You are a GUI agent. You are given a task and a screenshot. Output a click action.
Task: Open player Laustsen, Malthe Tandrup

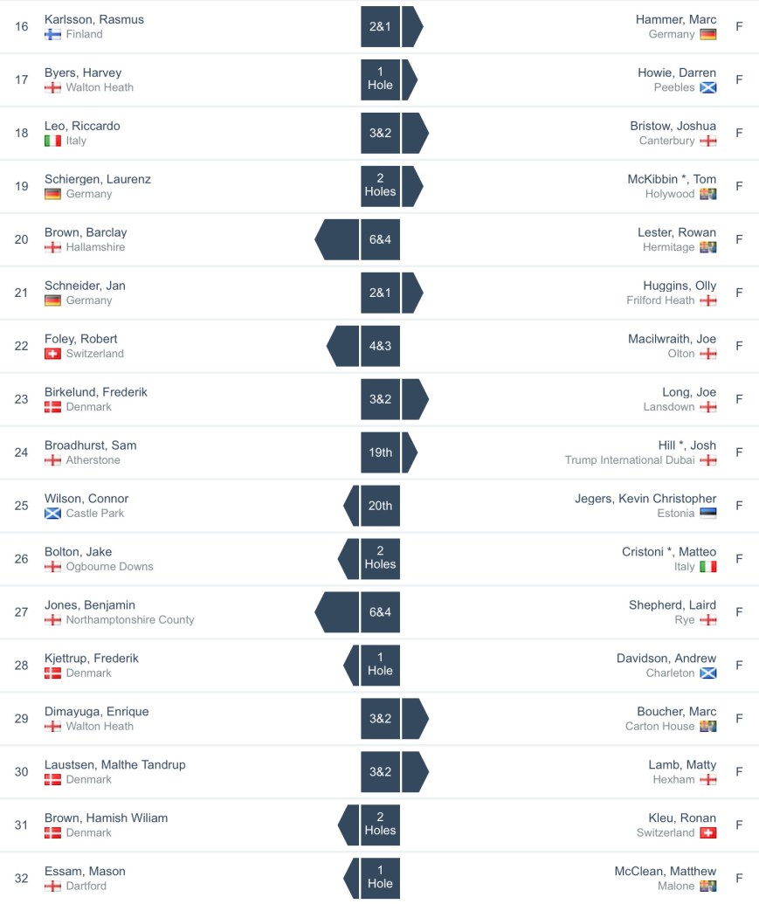click(114, 765)
